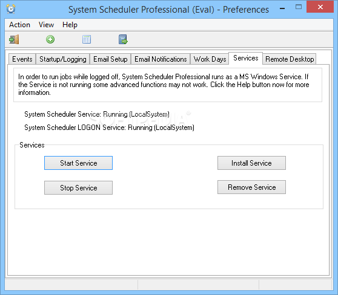The height and width of the screenshot is (295, 338).
Task: Click the System Scheduler Service: Running status text
Action: coord(97,114)
